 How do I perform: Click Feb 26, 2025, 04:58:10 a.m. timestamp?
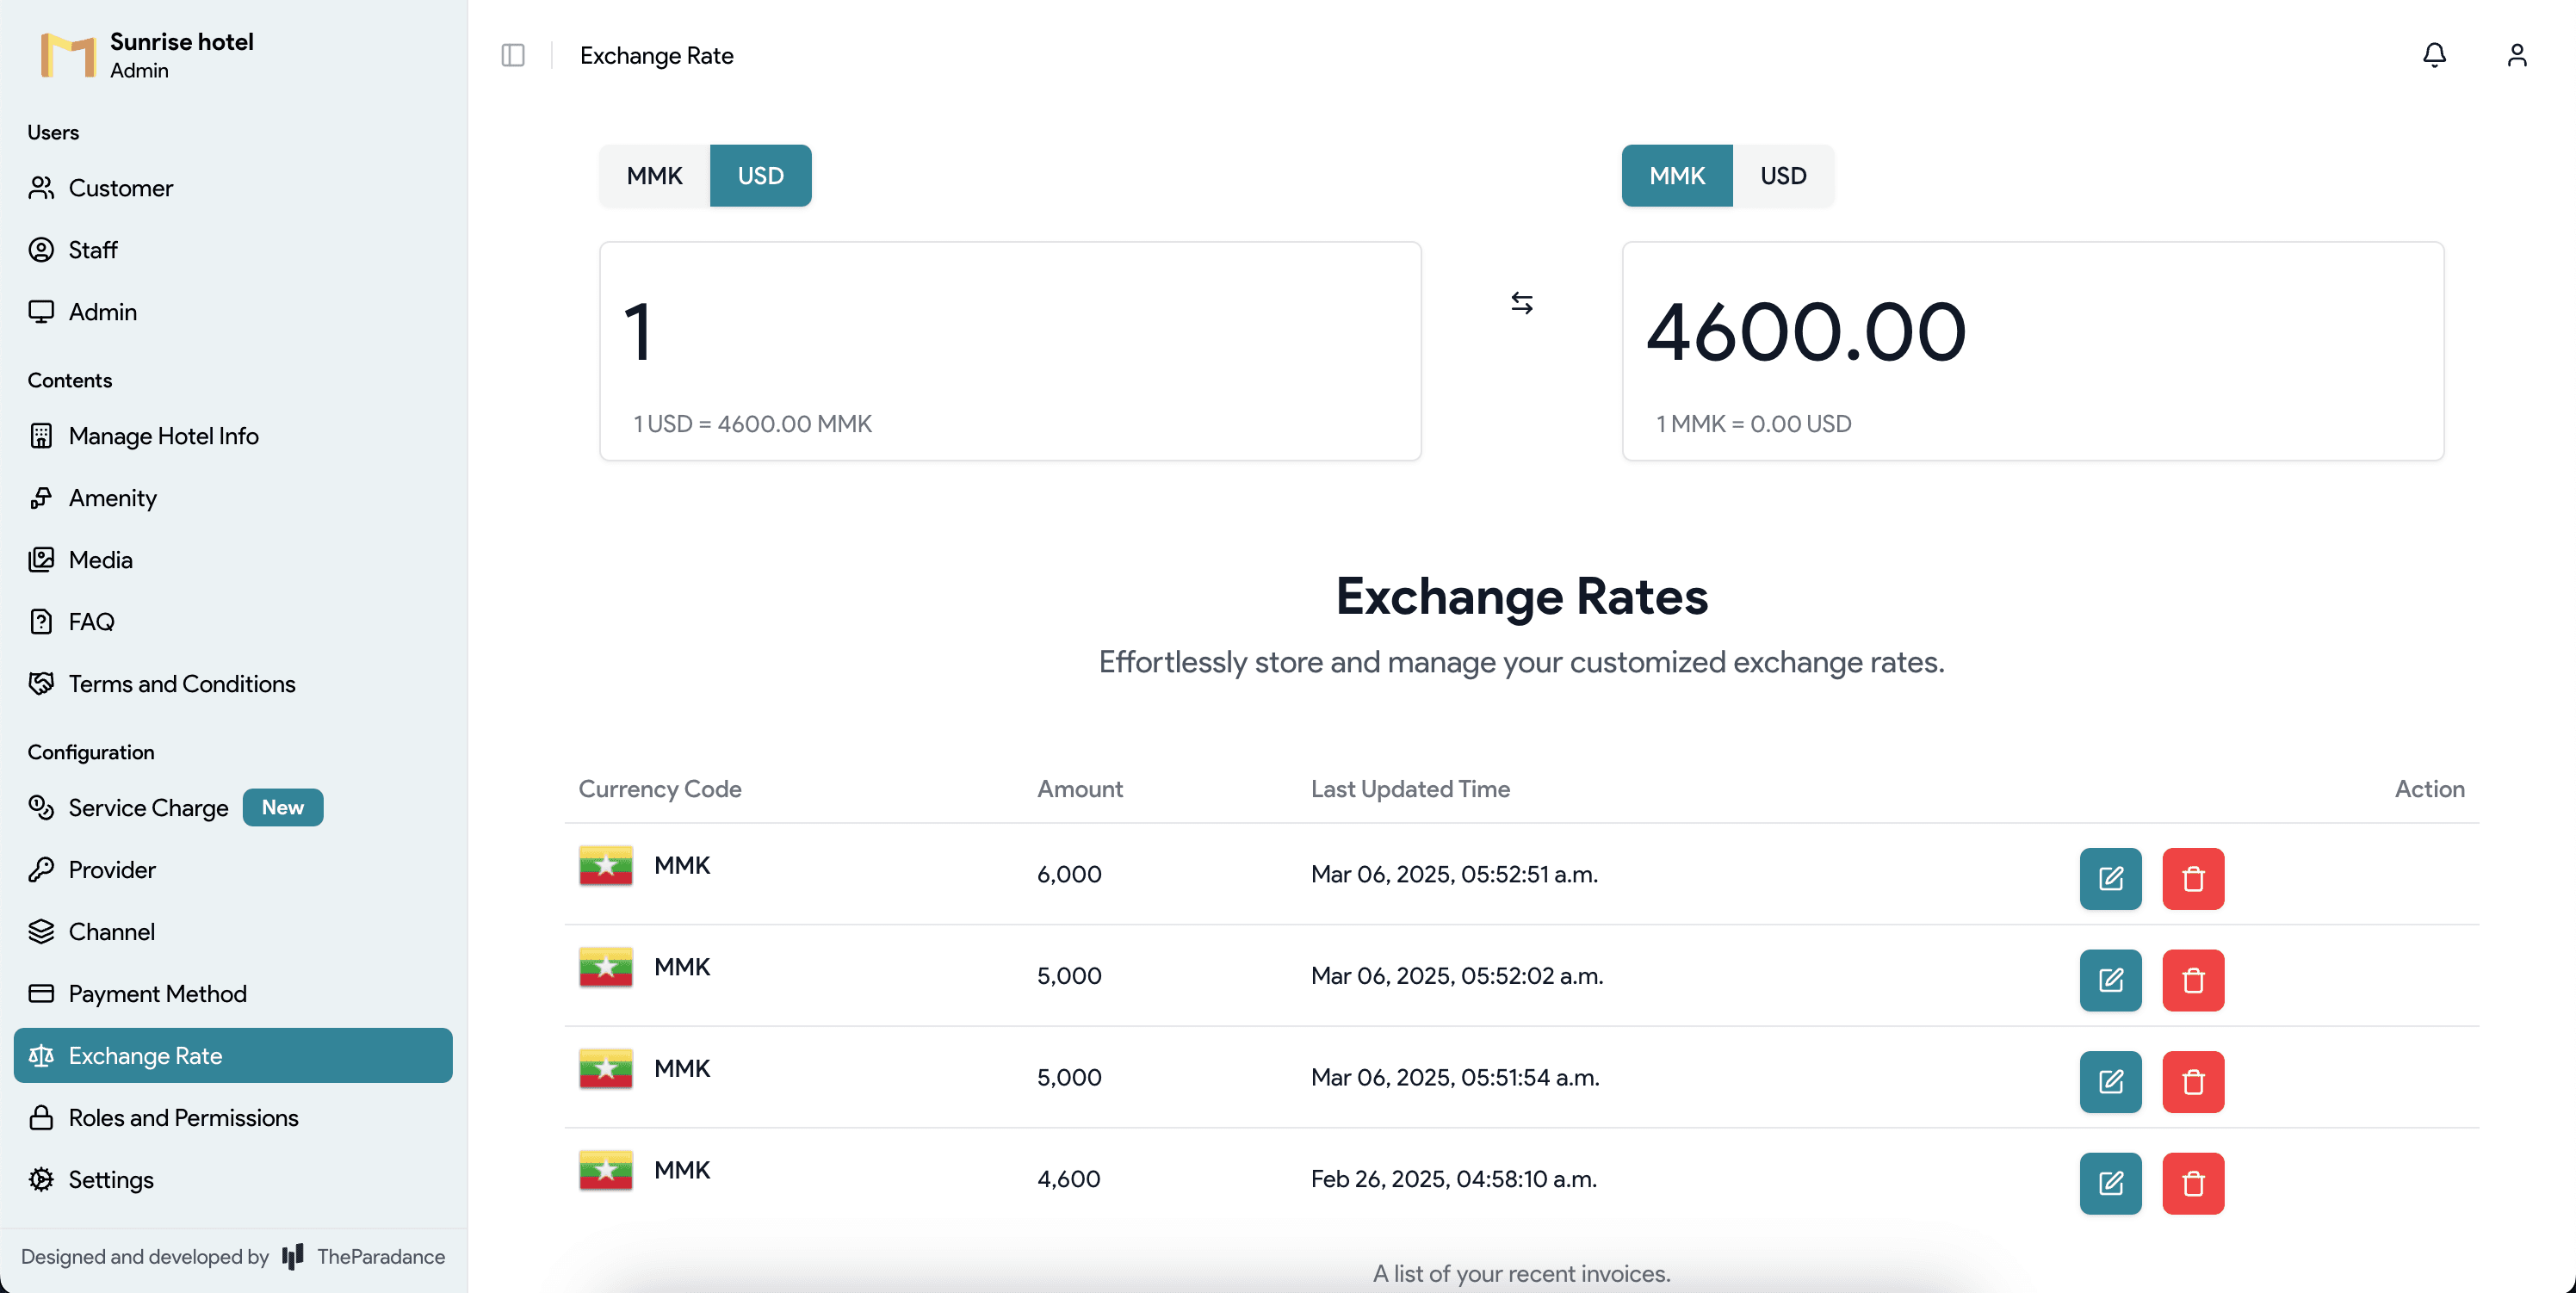click(1453, 1180)
